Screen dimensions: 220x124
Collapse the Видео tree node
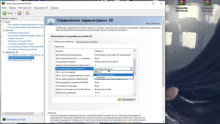pyautogui.click(x=3, y=22)
